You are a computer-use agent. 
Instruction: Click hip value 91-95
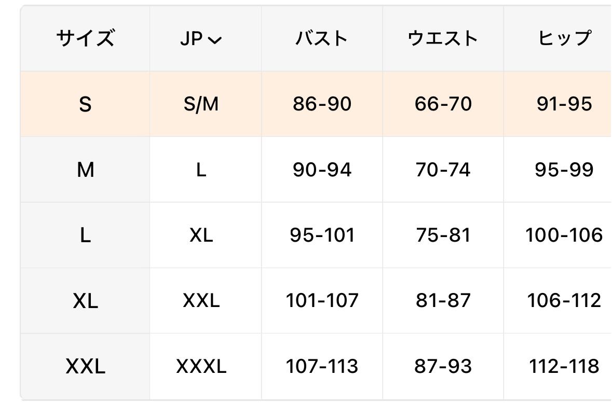point(564,104)
